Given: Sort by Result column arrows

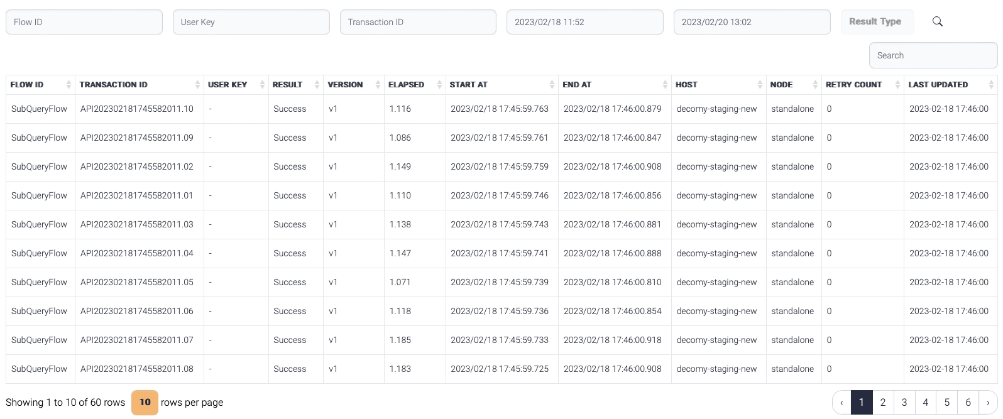Looking at the screenshot, I should (x=317, y=85).
